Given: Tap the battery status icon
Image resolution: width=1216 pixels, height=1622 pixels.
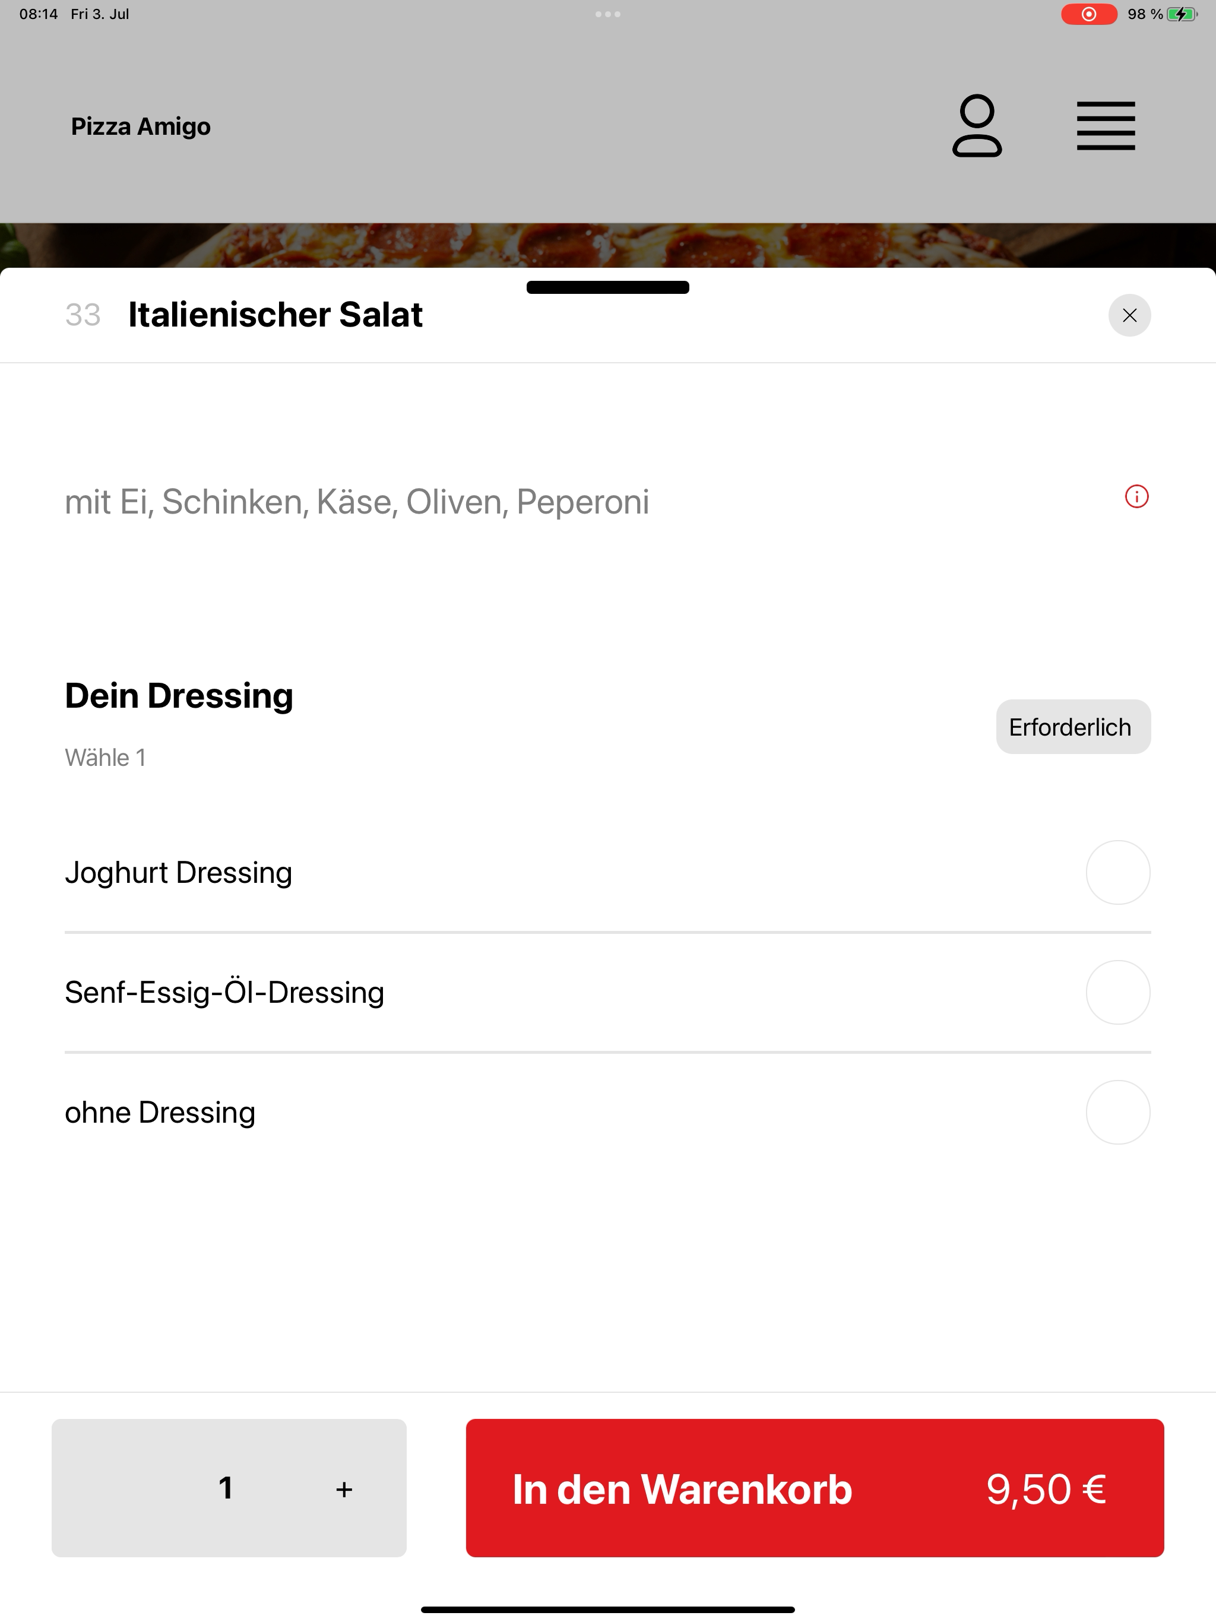Looking at the screenshot, I should pos(1182,14).
